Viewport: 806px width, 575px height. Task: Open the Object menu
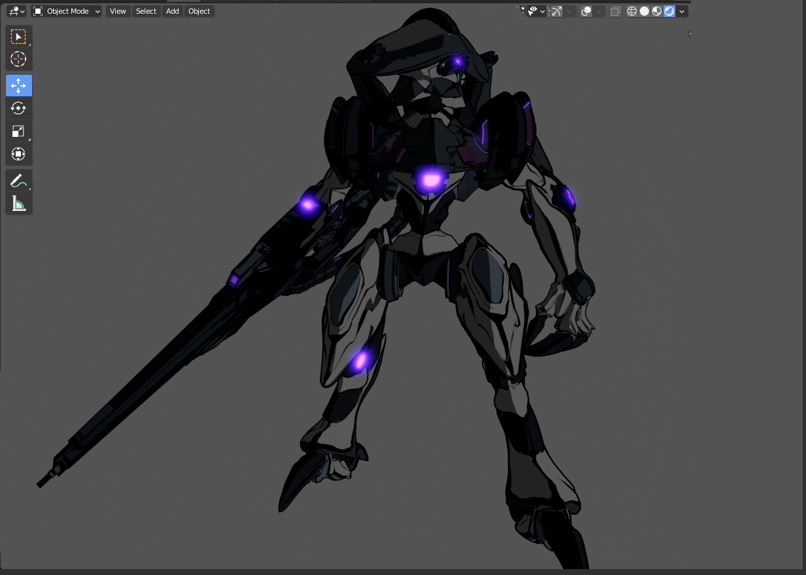[199, 11]
